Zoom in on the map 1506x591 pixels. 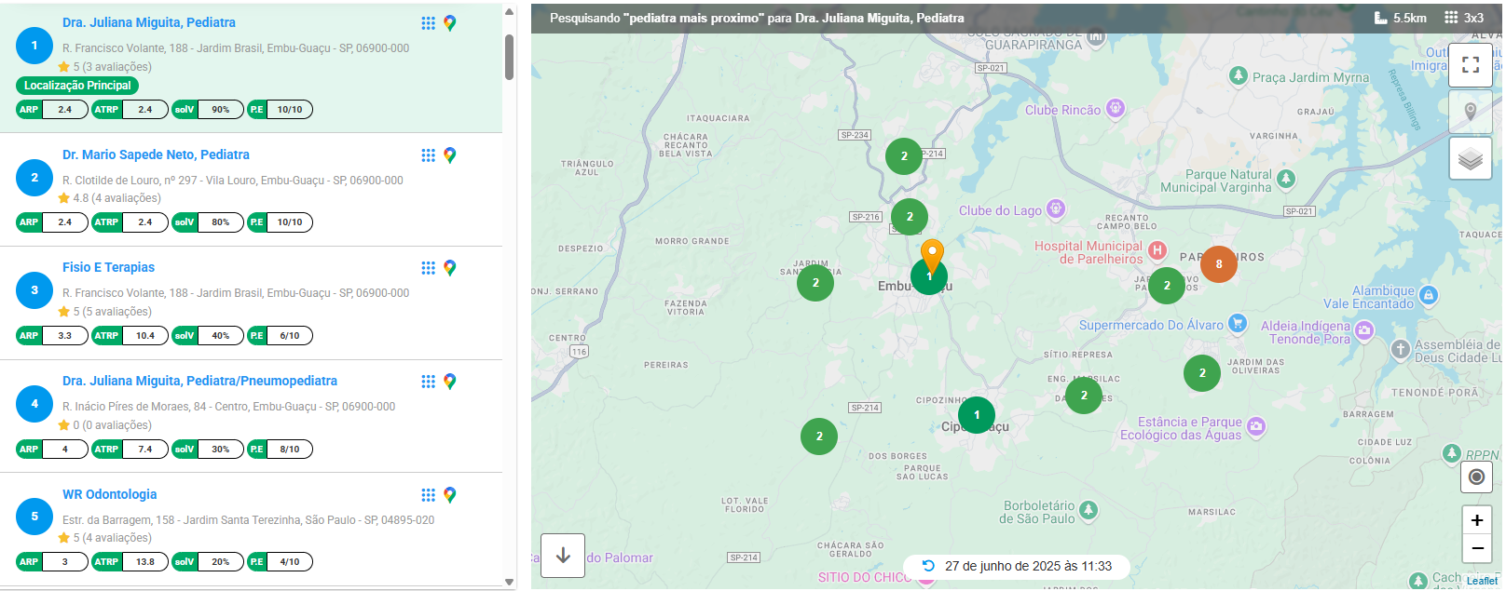point(1476,520)
